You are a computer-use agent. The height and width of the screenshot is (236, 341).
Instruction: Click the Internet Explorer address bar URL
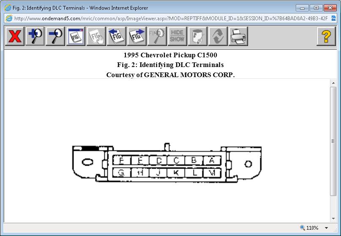click(171, 19)
